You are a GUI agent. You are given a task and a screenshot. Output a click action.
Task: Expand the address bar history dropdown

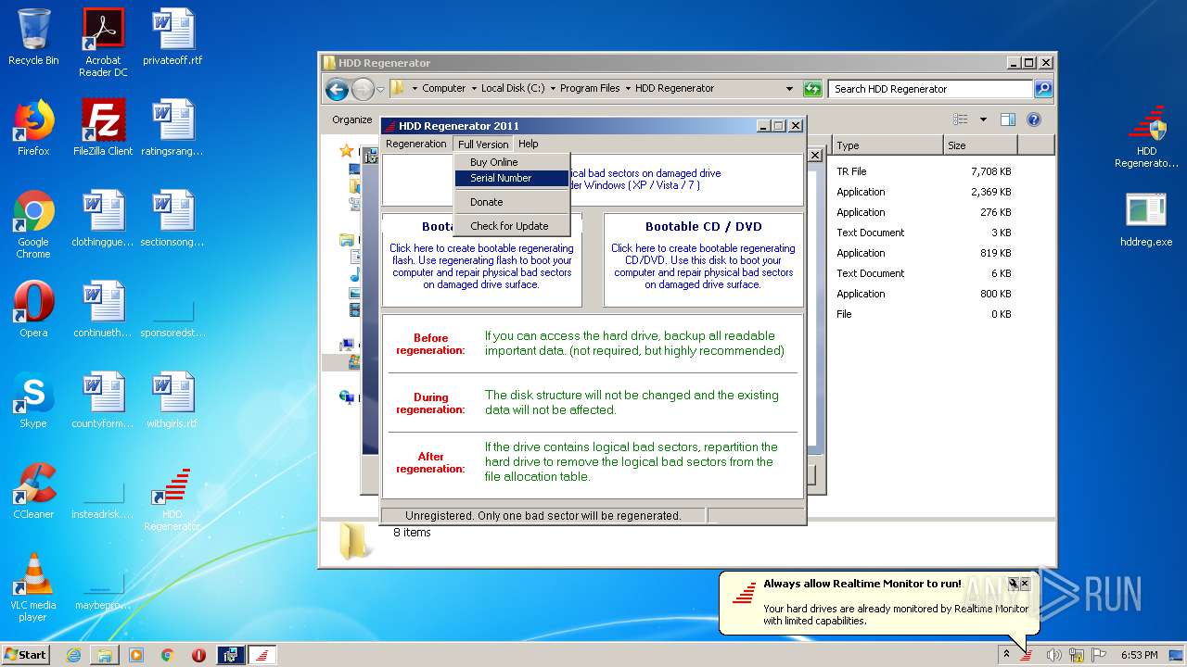[x=789, y=89]
